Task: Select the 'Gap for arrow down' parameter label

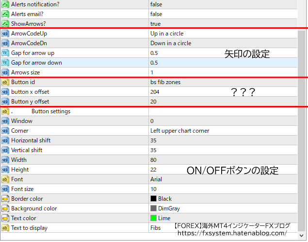Action: click(36, 63)
